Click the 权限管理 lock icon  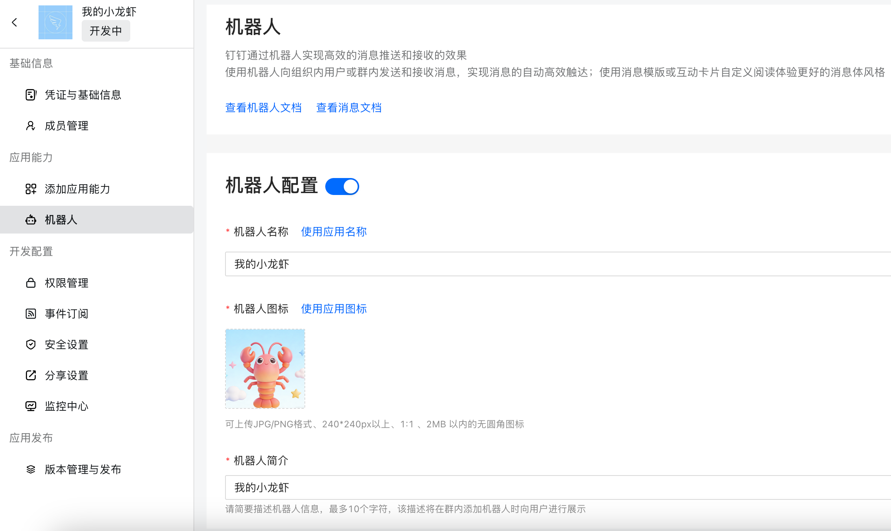[31, 283]
